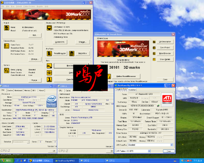Open the Edit menu in 3DMark2001
Screen dimensions: 204x163
(x=8, y=6)
